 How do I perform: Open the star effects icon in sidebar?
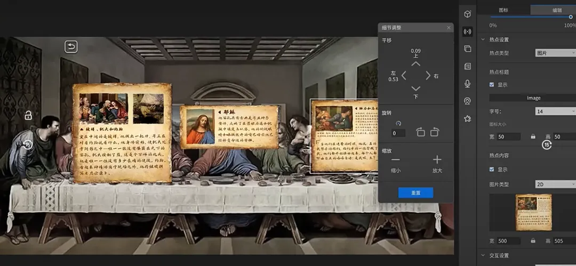tap(467, 119)
